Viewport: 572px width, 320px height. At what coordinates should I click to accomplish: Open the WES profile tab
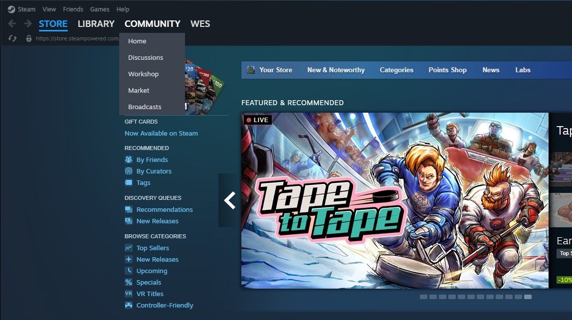[x=200, y=24]
